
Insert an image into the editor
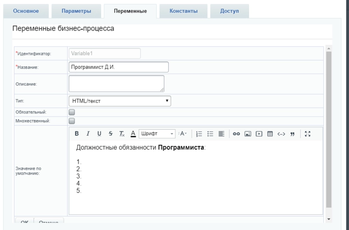[x=246, y=134]
